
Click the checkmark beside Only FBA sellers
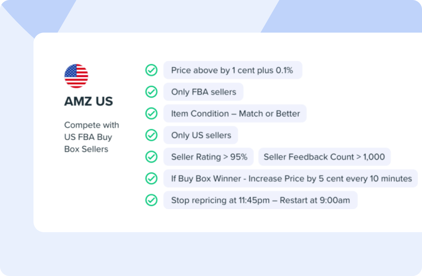(x=152, y=92)
